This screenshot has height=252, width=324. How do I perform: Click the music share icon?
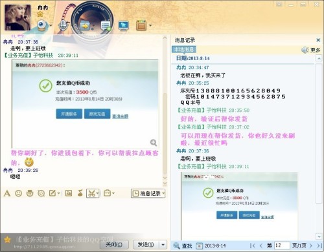pos(80,193)
